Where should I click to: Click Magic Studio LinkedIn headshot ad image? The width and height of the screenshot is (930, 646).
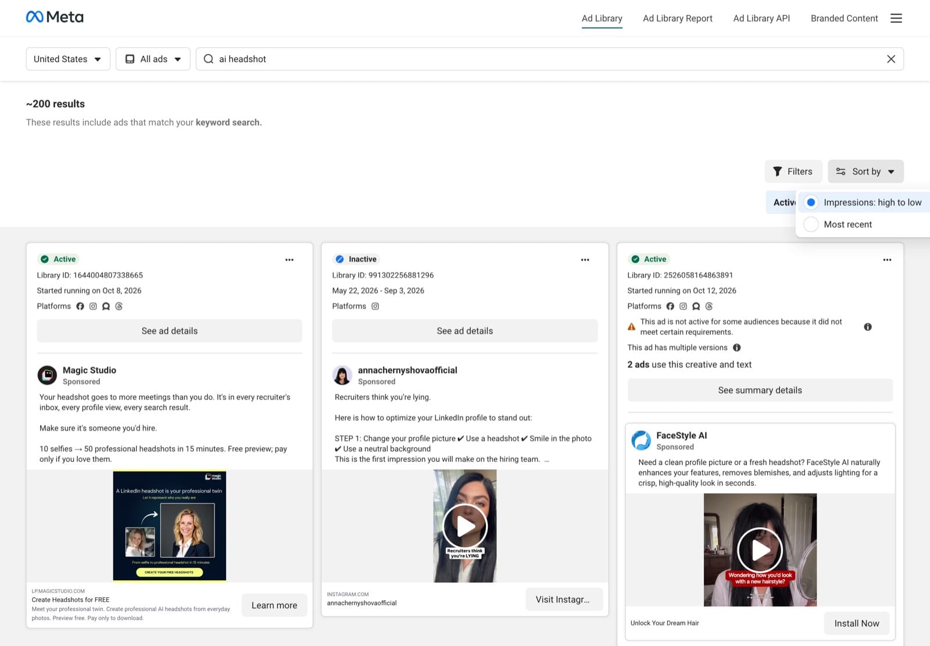point(169,526)
